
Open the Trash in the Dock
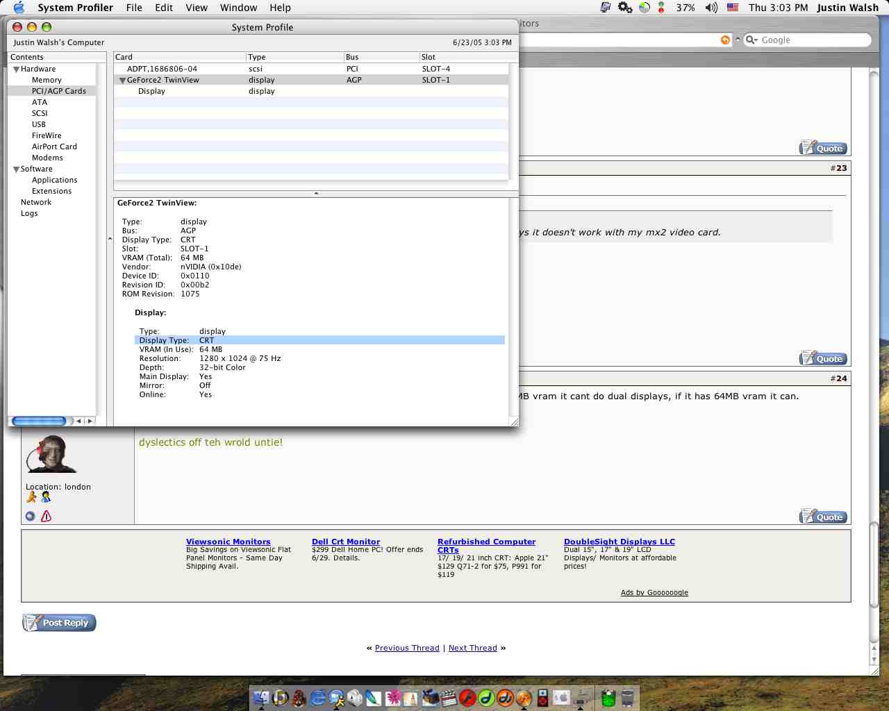click(x=627, y=697)
